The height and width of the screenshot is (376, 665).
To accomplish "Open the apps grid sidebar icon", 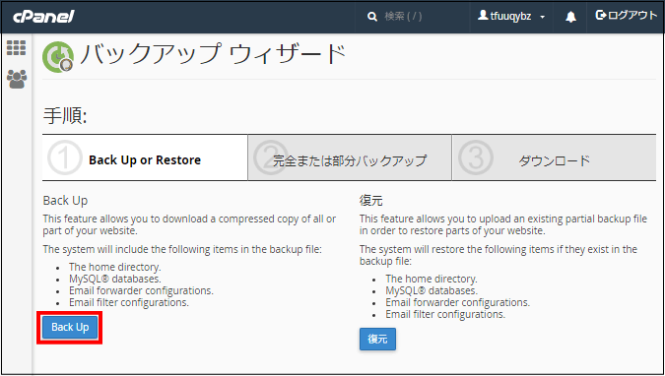I will (x=16, y=48).
